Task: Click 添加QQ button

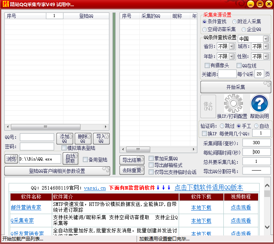Action: coord(65,139)
